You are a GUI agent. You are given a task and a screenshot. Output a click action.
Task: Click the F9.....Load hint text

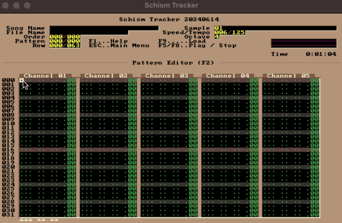(x=182, y=41)
